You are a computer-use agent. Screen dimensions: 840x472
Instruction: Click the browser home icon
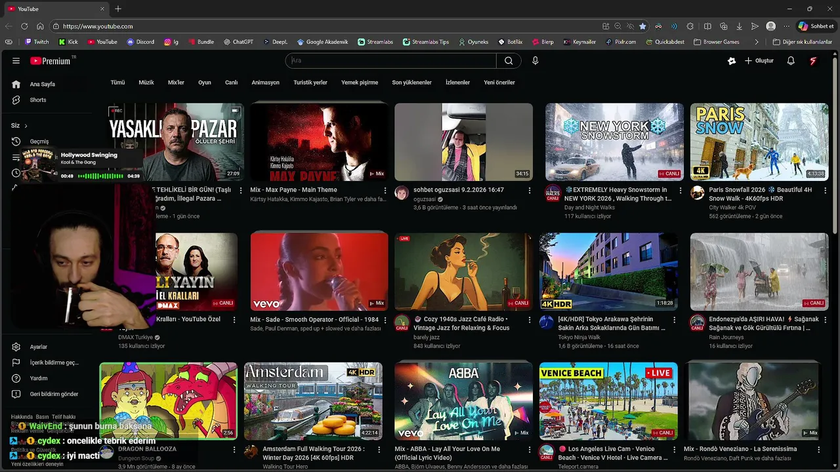(x=40, y=26)
